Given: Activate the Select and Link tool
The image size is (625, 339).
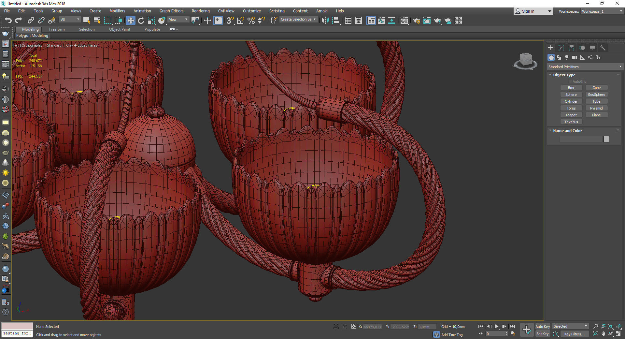Looking at the screenshot, I should coord(31,21).
